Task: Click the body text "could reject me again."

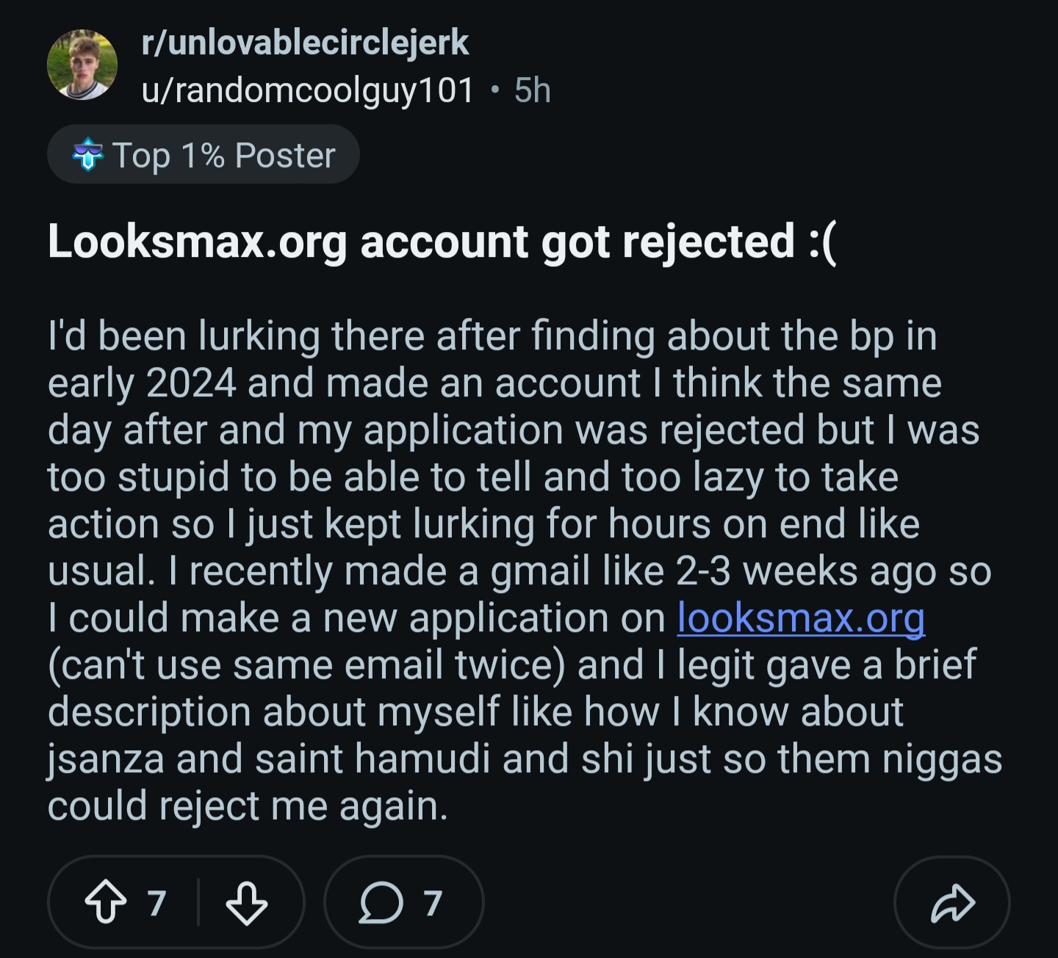Action: coord(248,806)
